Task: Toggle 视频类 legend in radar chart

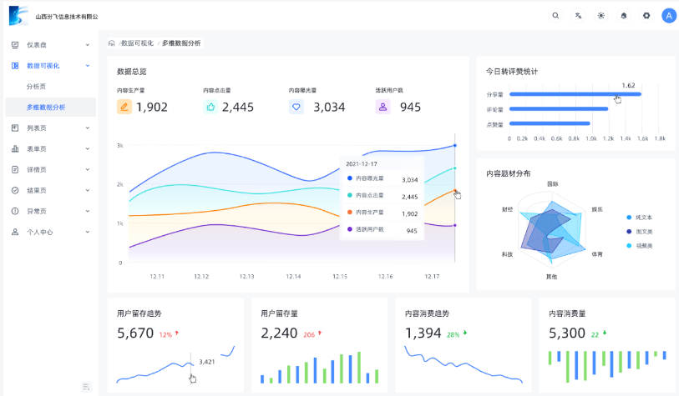Action: (x=642, y=245)
